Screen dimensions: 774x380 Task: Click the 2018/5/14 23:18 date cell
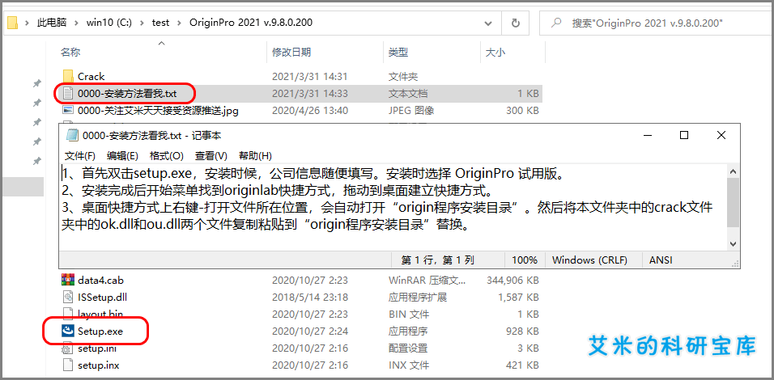309,298
